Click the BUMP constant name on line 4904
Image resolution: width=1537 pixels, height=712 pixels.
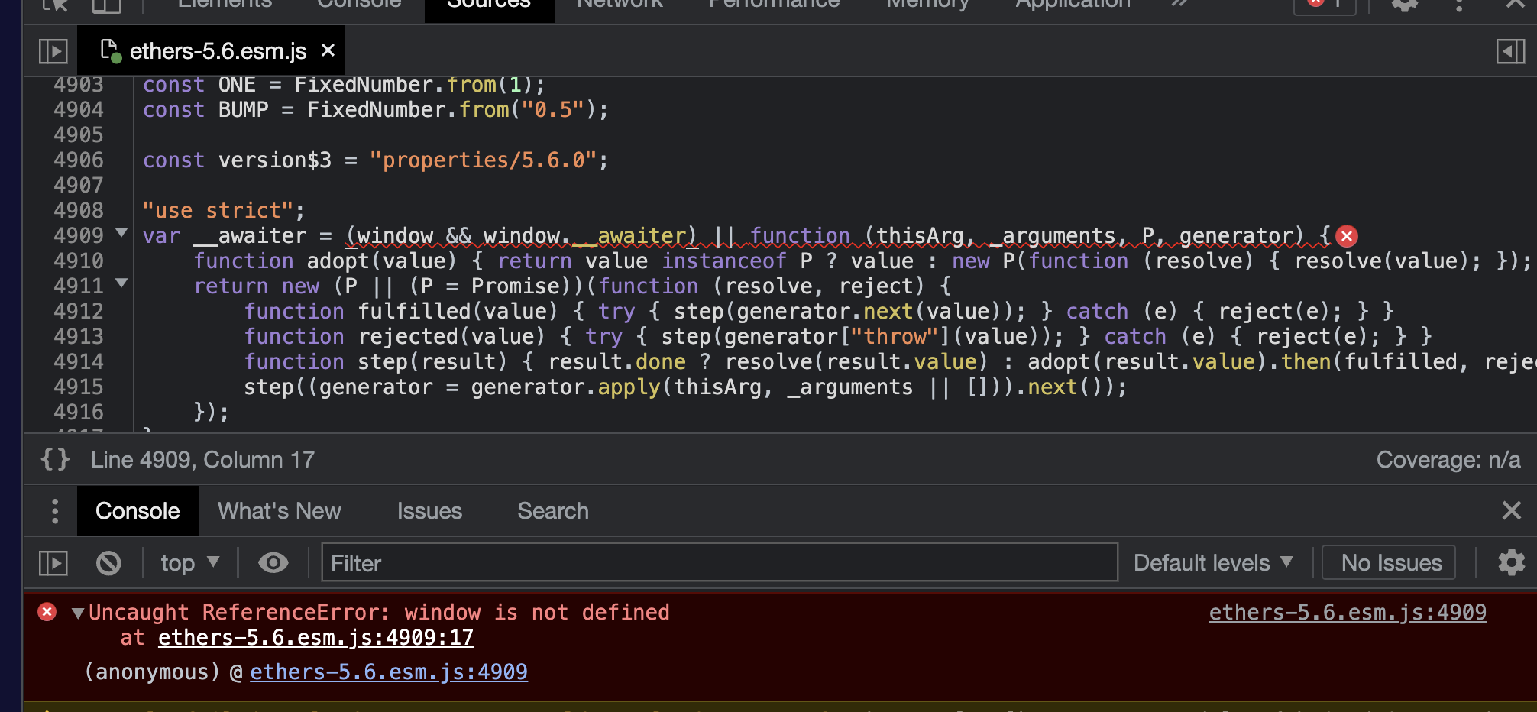coord(243,110)
